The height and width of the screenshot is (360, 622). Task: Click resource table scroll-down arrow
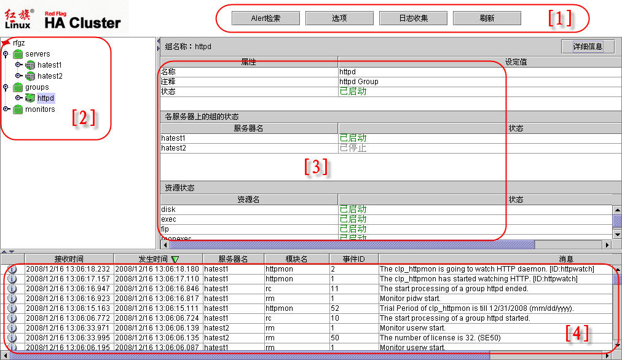pyautogui.click(x=617, y=234)
